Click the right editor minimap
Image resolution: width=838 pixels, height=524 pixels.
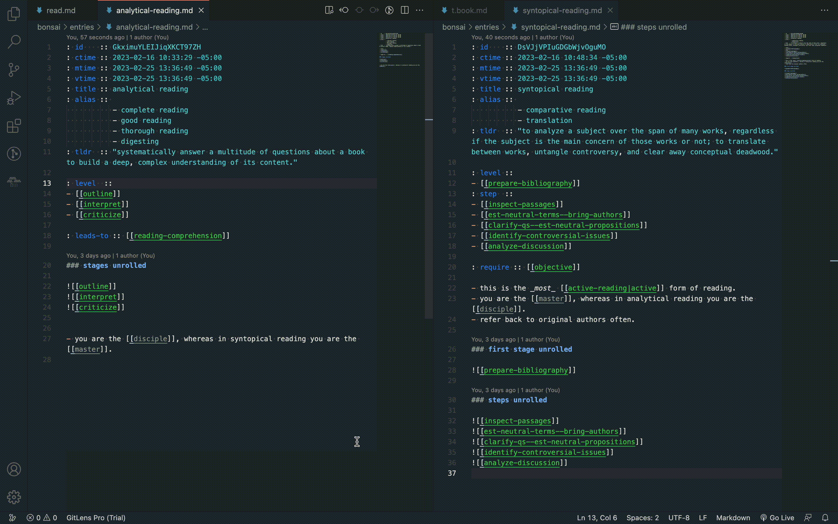click(x=806, y=56)
